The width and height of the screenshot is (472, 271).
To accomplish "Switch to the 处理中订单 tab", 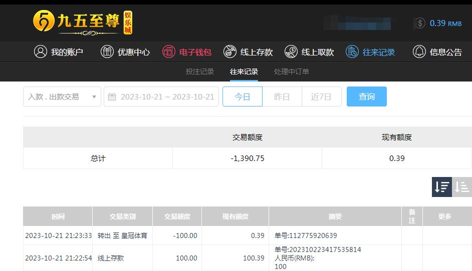I will [292, 71].
